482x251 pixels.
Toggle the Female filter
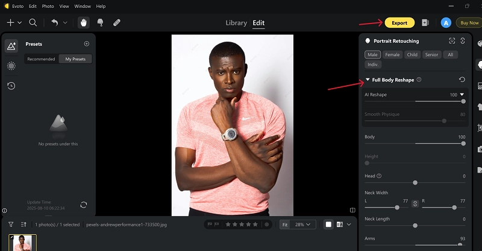pyautogui.click(x=393, y=54)
